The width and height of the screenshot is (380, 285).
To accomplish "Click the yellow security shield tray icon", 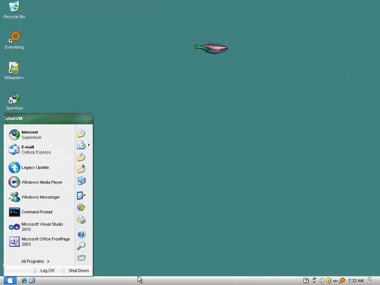I will click(x=329, y=281).
